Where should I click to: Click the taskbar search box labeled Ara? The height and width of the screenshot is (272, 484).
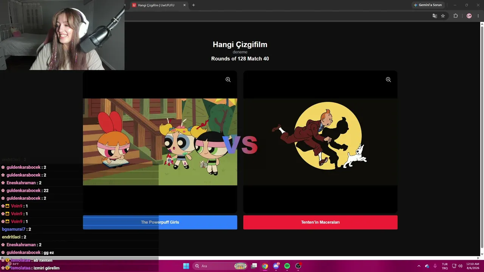coord(220,266)
